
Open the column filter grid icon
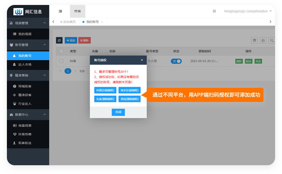point(254,40)
